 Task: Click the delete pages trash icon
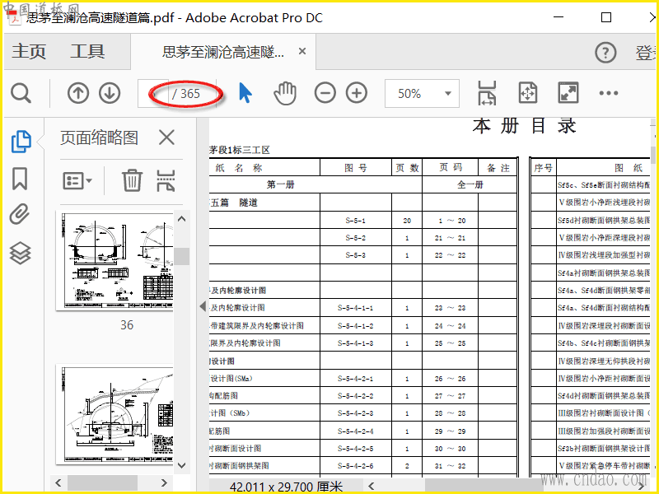[x=132, y=180]
